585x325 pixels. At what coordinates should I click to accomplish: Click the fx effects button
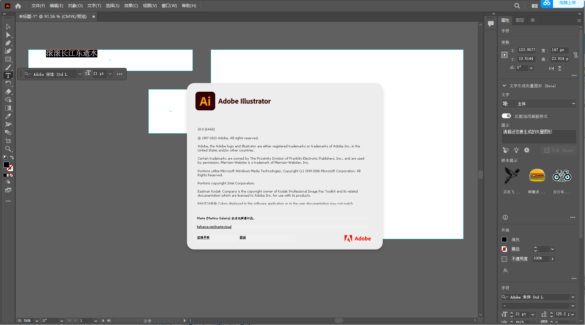506,270
